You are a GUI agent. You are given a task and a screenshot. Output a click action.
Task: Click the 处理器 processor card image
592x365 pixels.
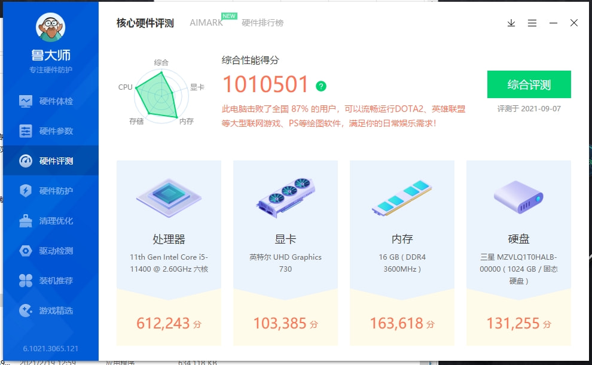pos(168,197)
